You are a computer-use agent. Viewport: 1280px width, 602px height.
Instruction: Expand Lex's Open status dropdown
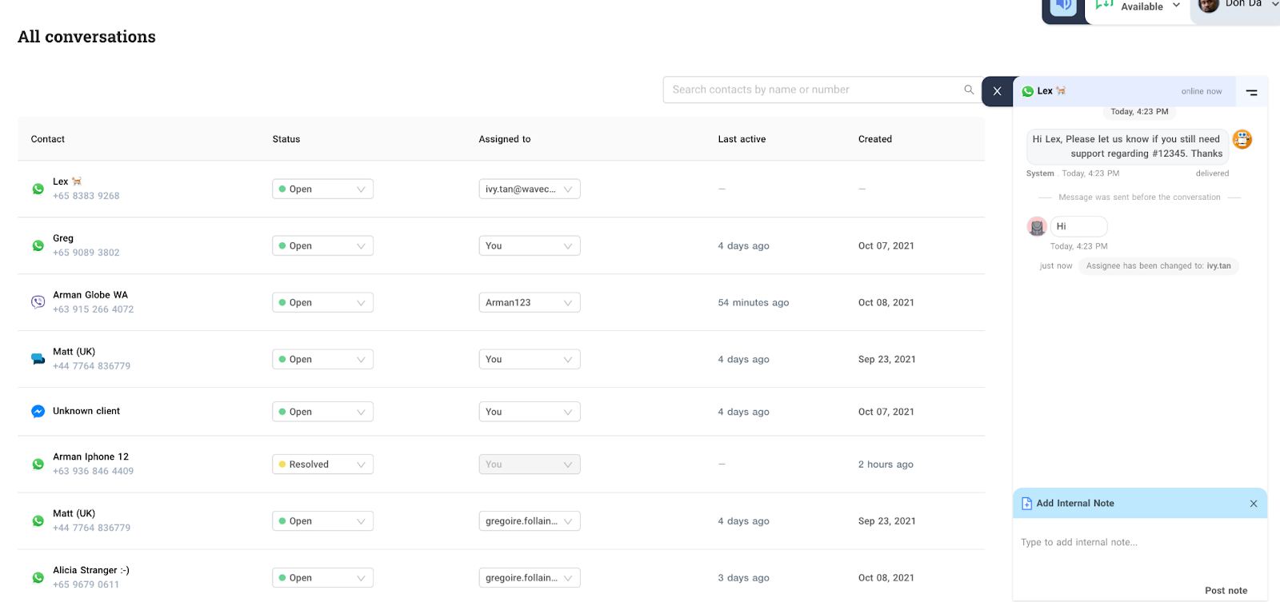coord(322,189)
